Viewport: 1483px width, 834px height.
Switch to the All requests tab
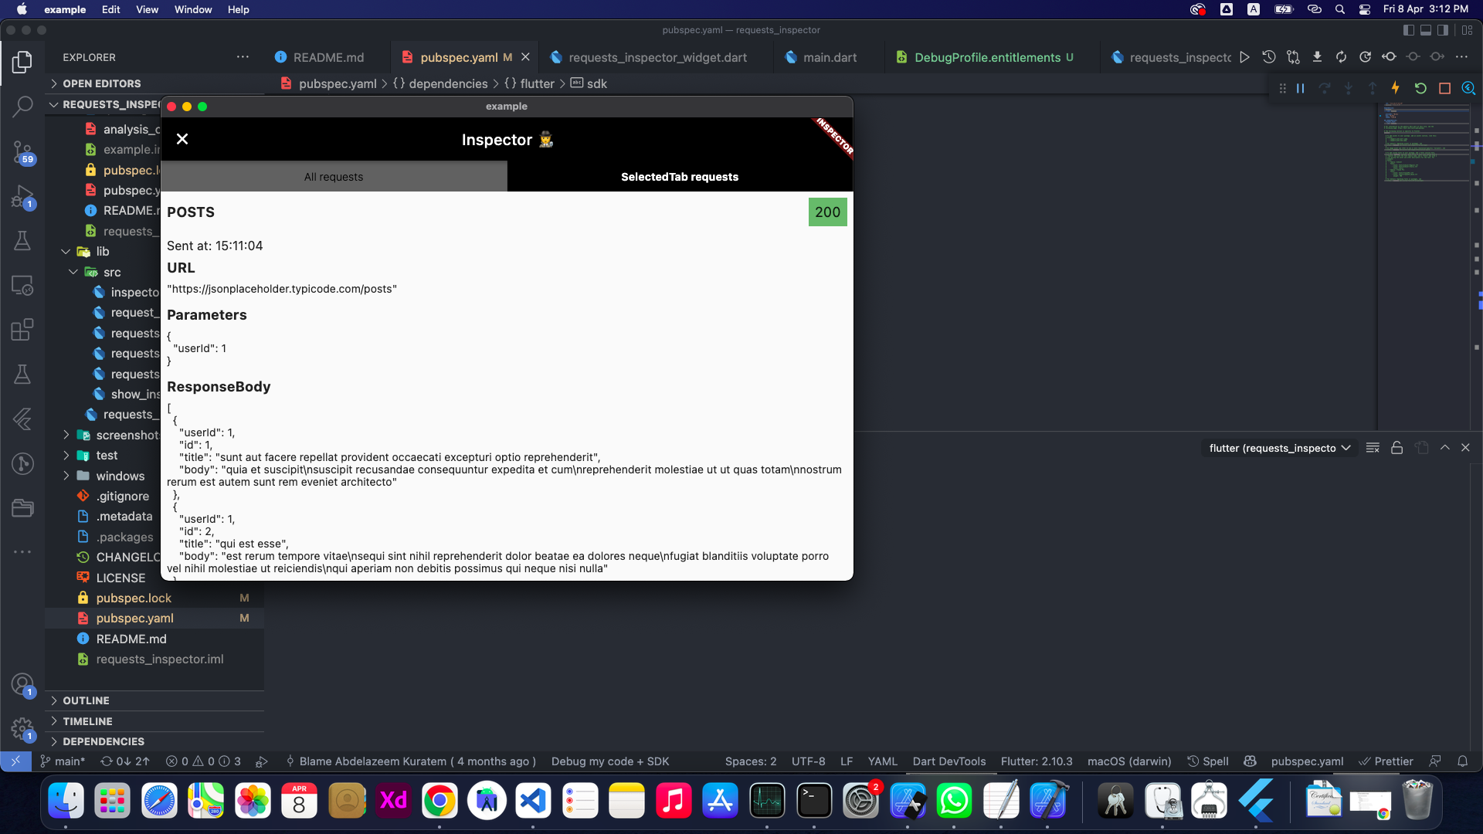pos(334,177)
